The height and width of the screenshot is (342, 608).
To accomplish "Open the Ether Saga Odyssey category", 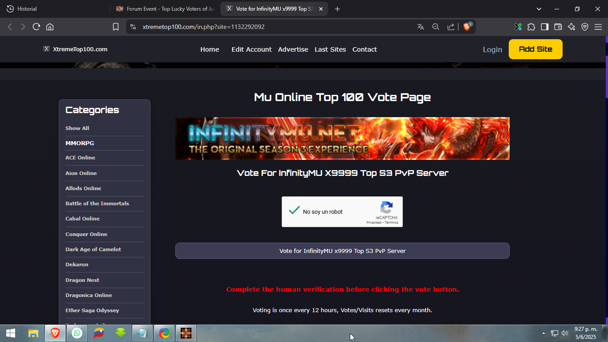I will tap(92, 310).
